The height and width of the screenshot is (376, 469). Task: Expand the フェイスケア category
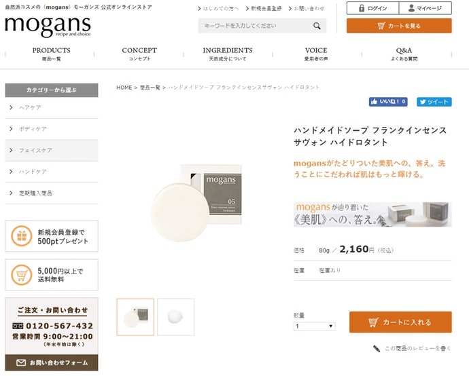[51, 150]
